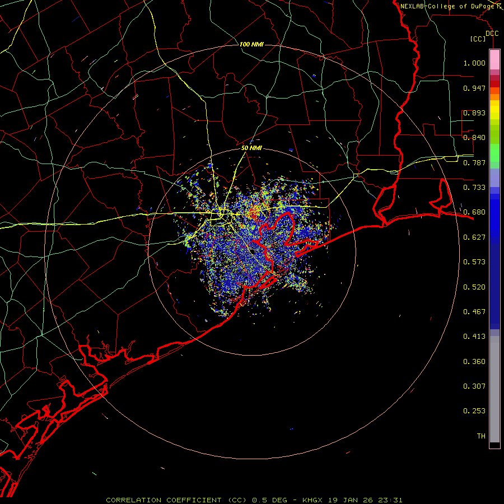Click the 0.467 scale value
Image resolution: width=504 pixels, height=504 pixels.
coord(474,312)
